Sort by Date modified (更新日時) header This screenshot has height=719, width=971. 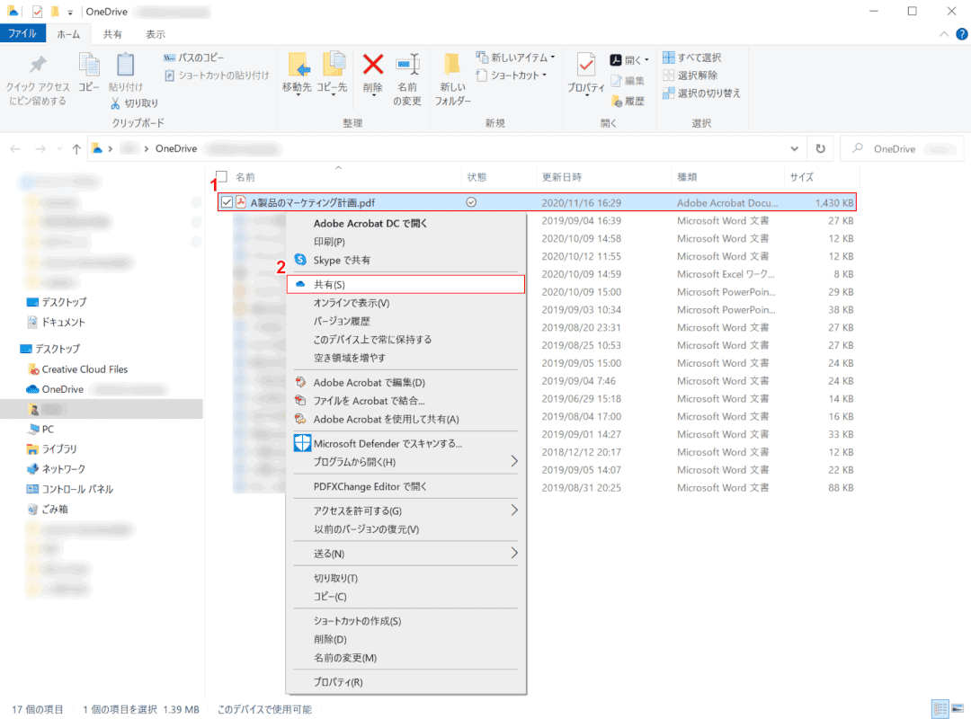(x=562, y=177)
